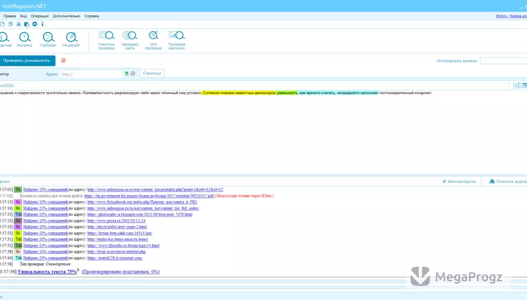Image resolution: width=527 pixels, height=300 pixels.
Task: Click the Проверить уникальность button
Action: point(27,61)
